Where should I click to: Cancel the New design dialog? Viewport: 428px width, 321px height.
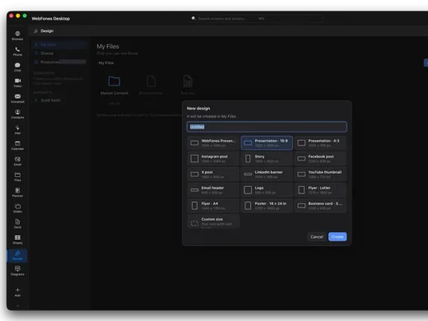point(317,237)
